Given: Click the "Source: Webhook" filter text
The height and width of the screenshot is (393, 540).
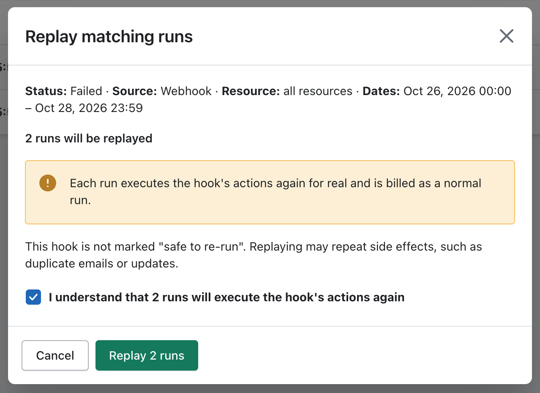Looking at the screenshot, I should coord(162,91).
